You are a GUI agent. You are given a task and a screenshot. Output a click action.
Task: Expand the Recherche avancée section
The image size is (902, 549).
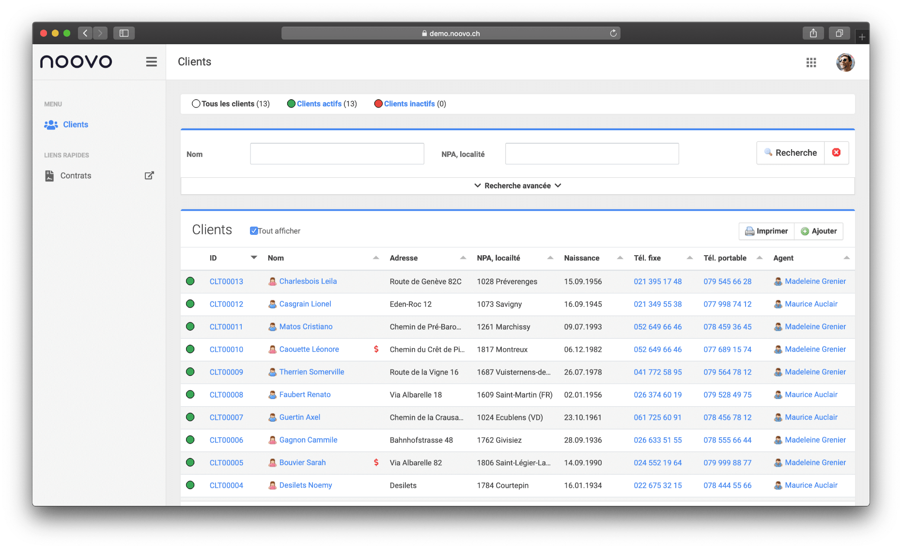(x=517, y=186)
